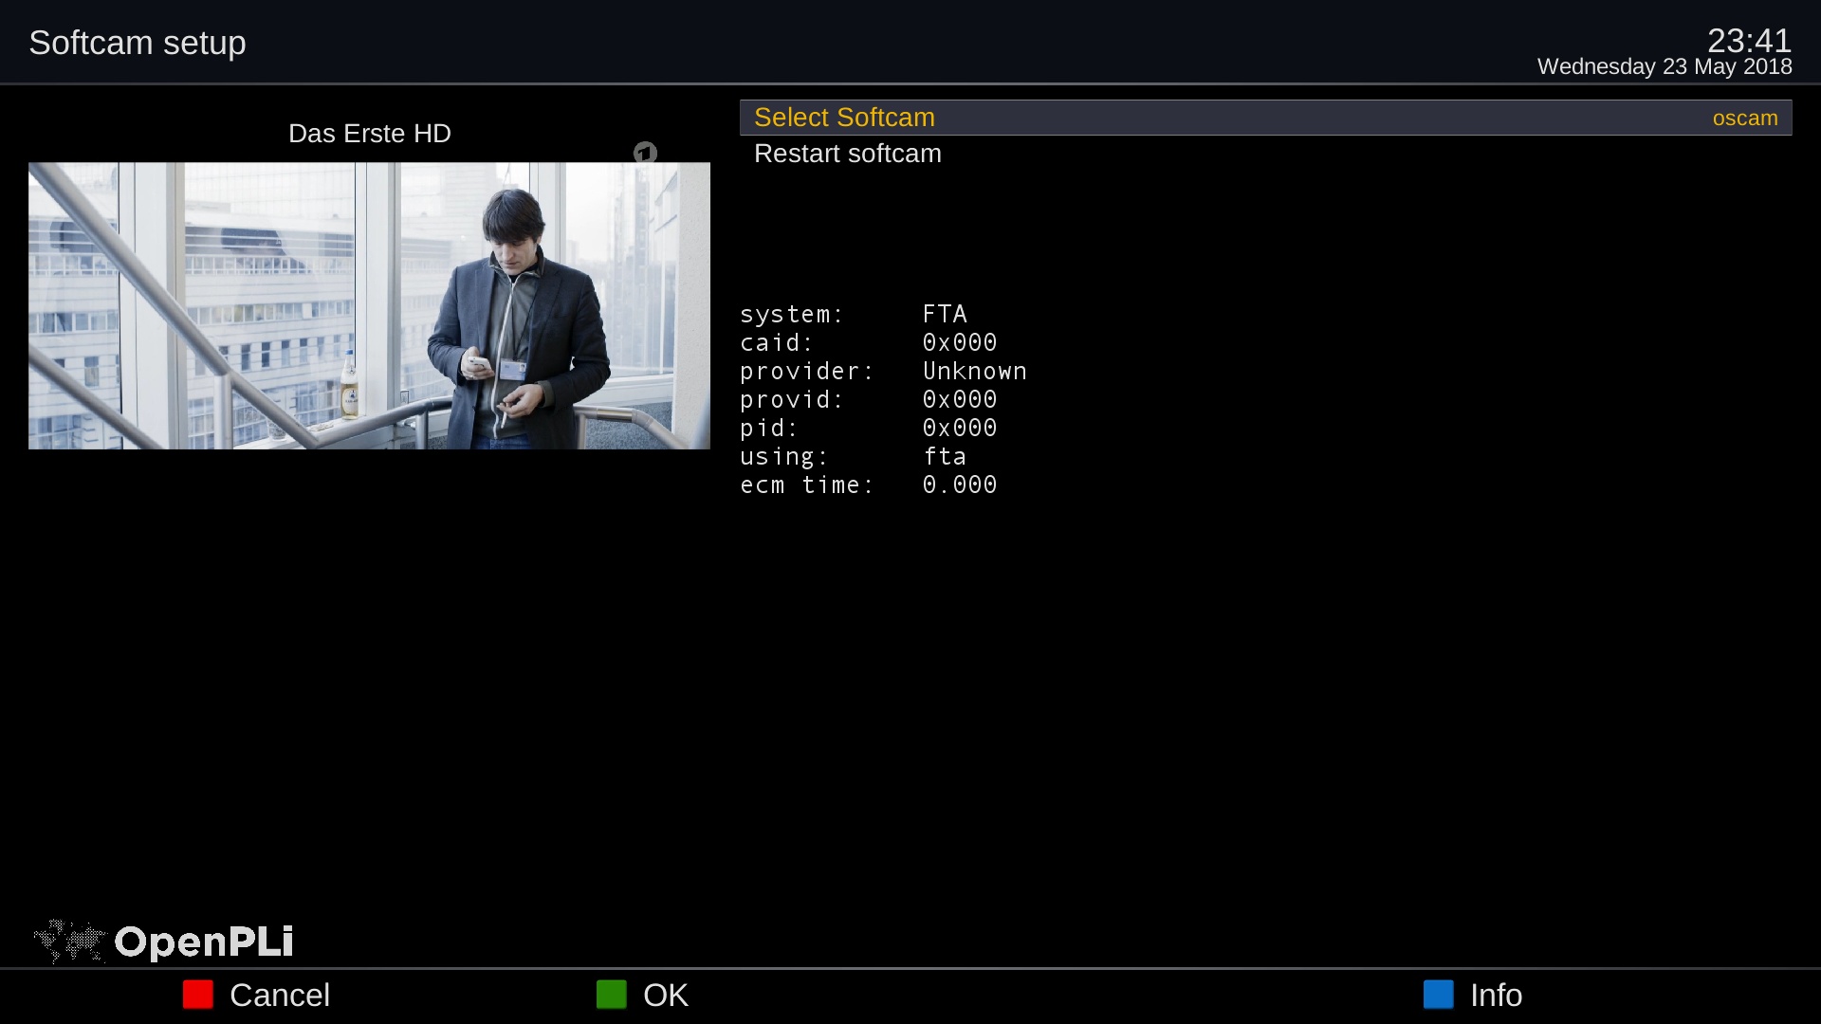The image size is (1821, 1024).
Task: Click the 'provid: 0x000' info line
Action: pos(869,399)
